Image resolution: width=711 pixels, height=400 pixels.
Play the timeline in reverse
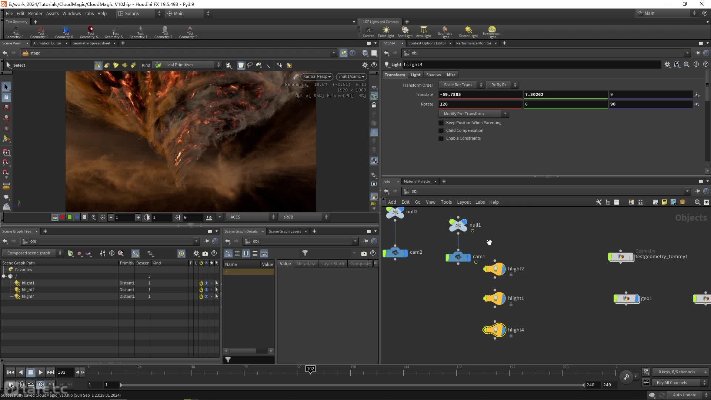pyautogui.click(x=21, y=372)
